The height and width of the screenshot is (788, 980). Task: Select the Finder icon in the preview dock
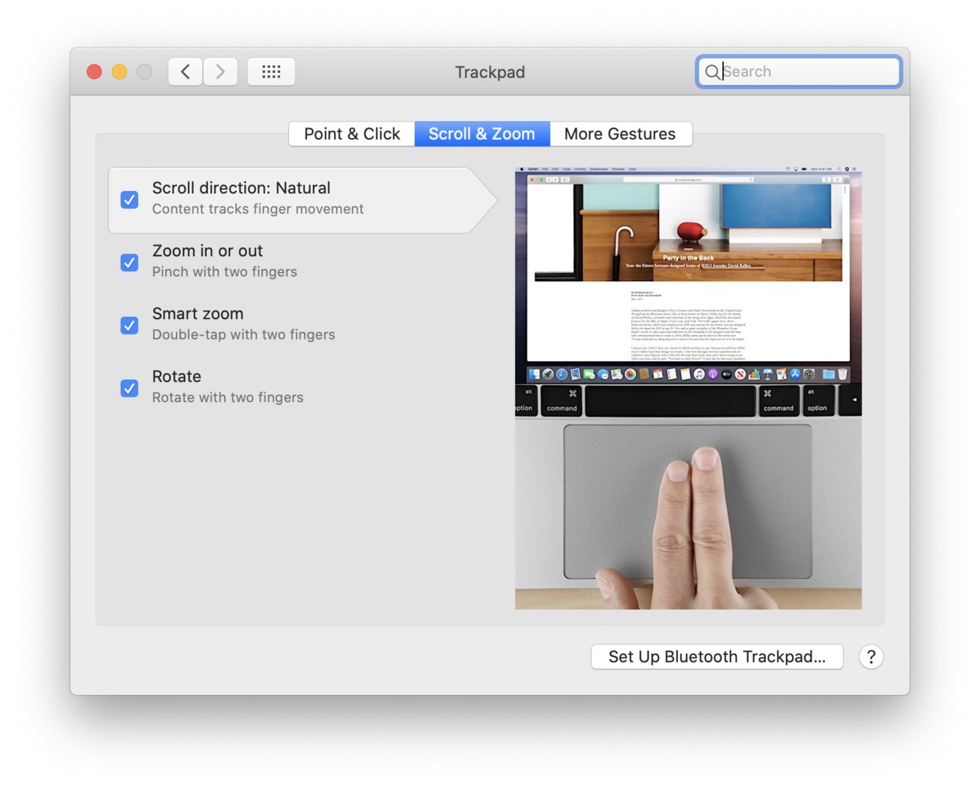pyautogui.click(x=532, y=374)
